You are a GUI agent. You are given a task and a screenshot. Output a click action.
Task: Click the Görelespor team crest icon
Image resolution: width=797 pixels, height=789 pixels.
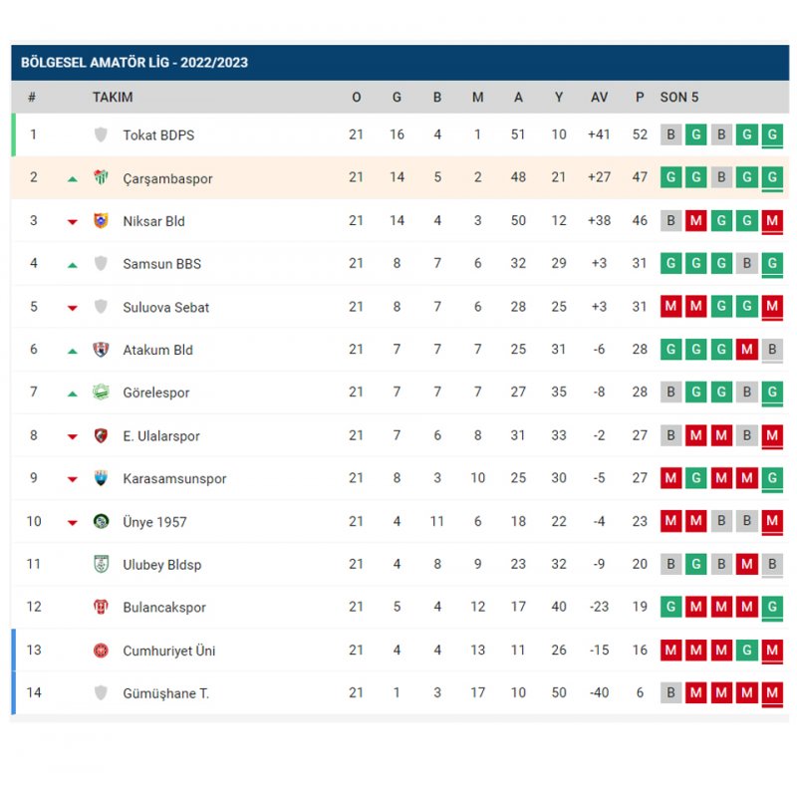coord(101,393)
